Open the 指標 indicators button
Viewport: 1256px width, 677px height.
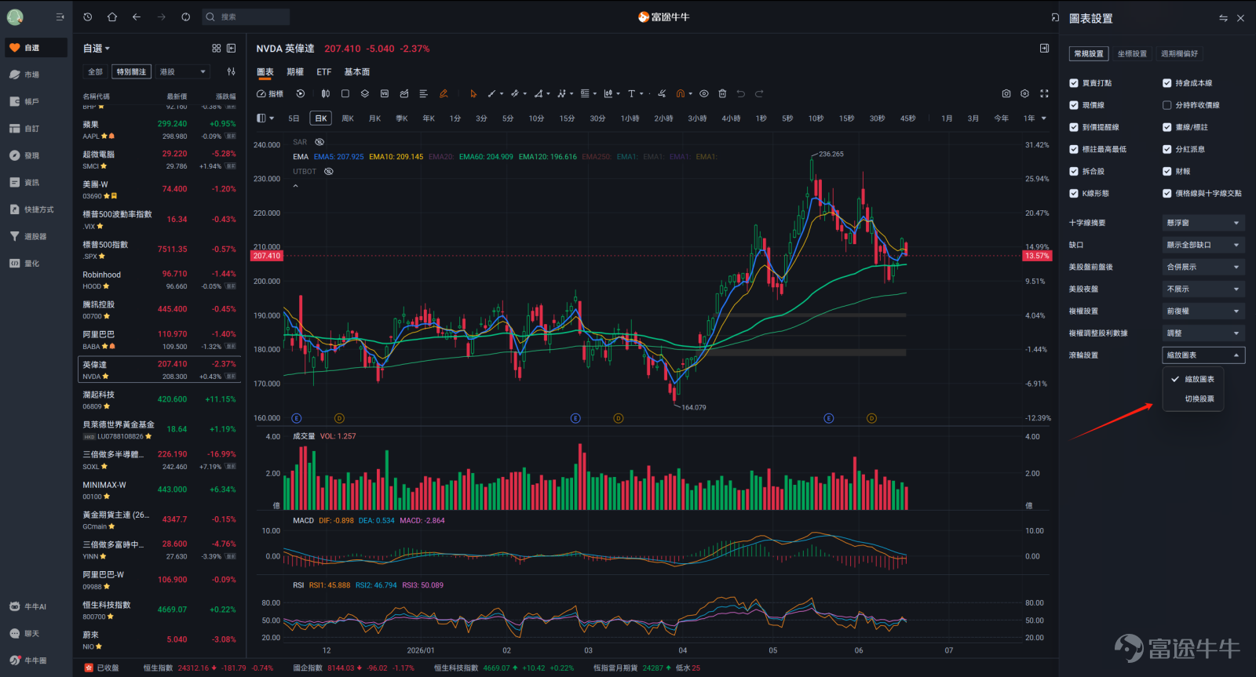click(x=270, y=93)
